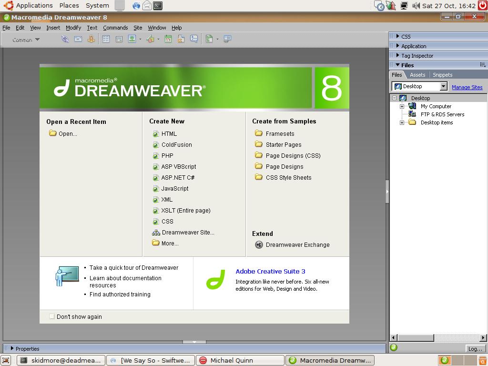Open the Images icon dropdown arrow

(x=140, y=39)
